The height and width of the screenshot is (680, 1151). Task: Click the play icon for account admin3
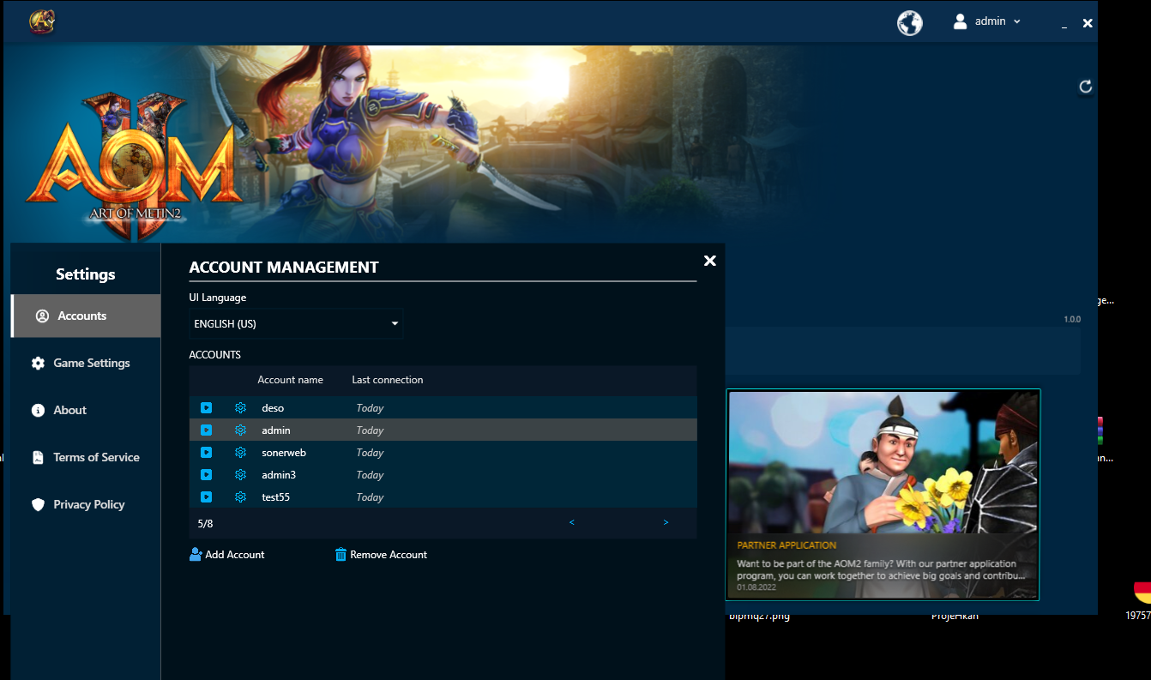[x=206, y=475]
